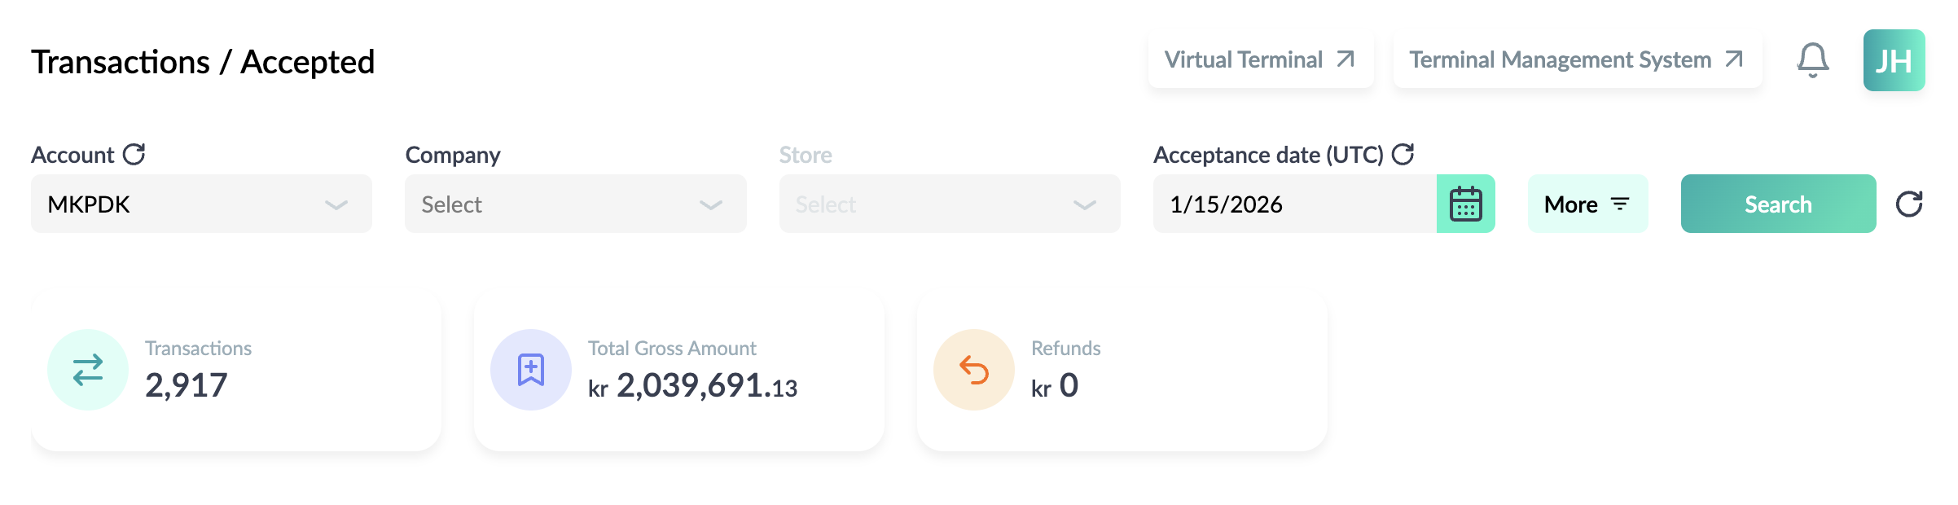The width and height of the screenshot is (1958, 505).
Task: Open the Company select dropdown
Action: point(576,204)
